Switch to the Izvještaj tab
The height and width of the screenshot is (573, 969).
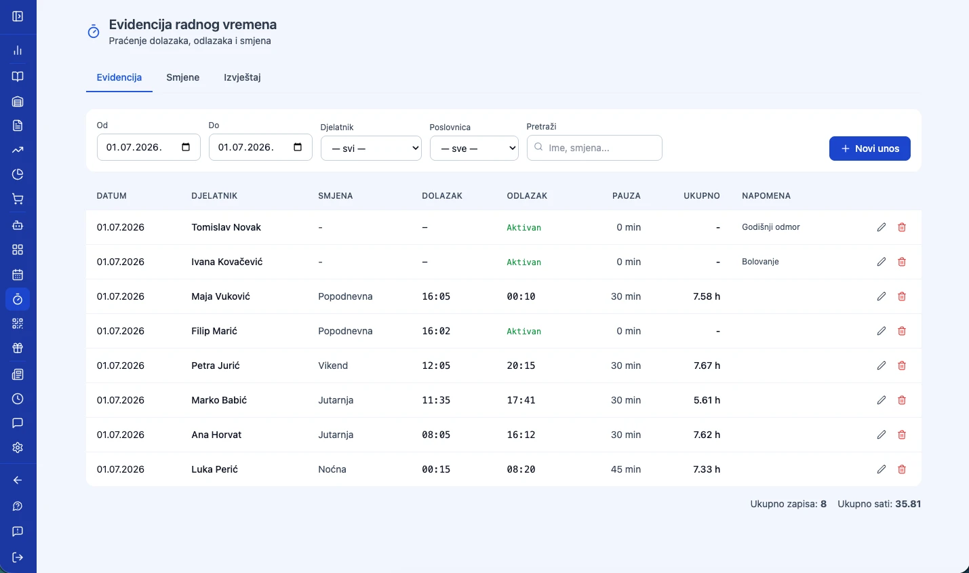[242, 77]
